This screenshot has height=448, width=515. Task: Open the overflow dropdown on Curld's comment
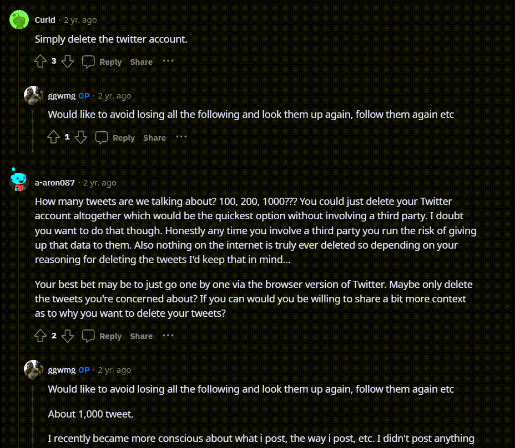(x=168, y=61)
